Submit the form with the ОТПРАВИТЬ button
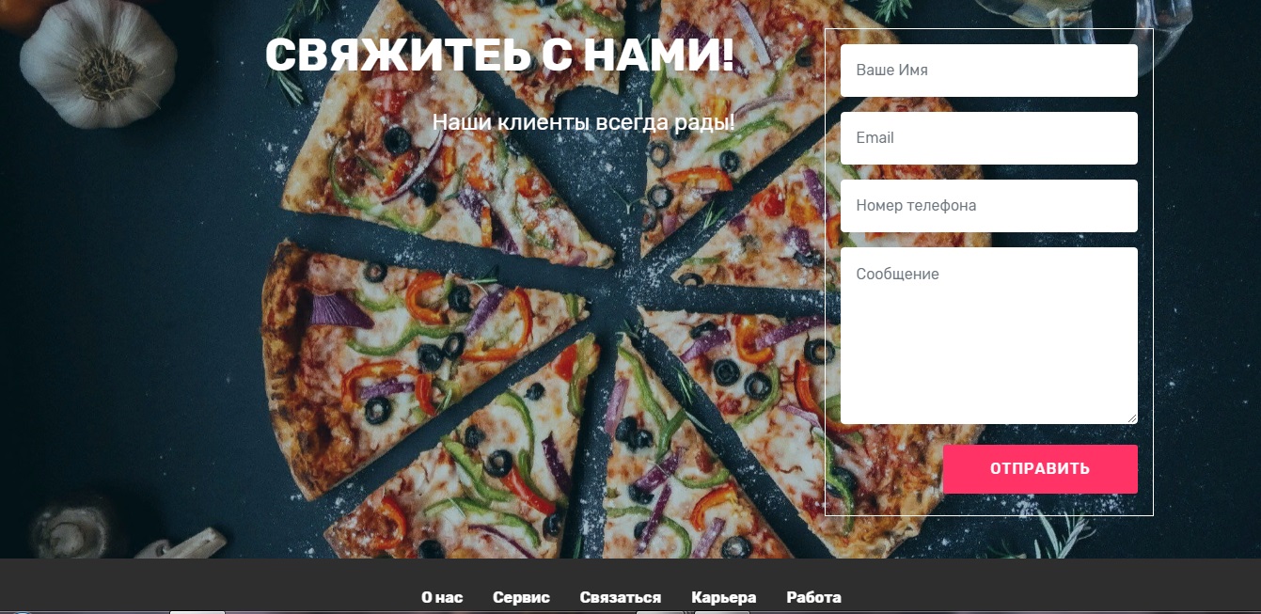 (x=1040, y=469)
